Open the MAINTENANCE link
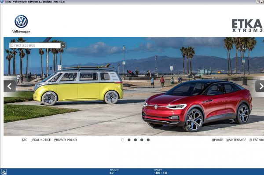The height and width of the screenshot is (175, 264). coord(236,140)
